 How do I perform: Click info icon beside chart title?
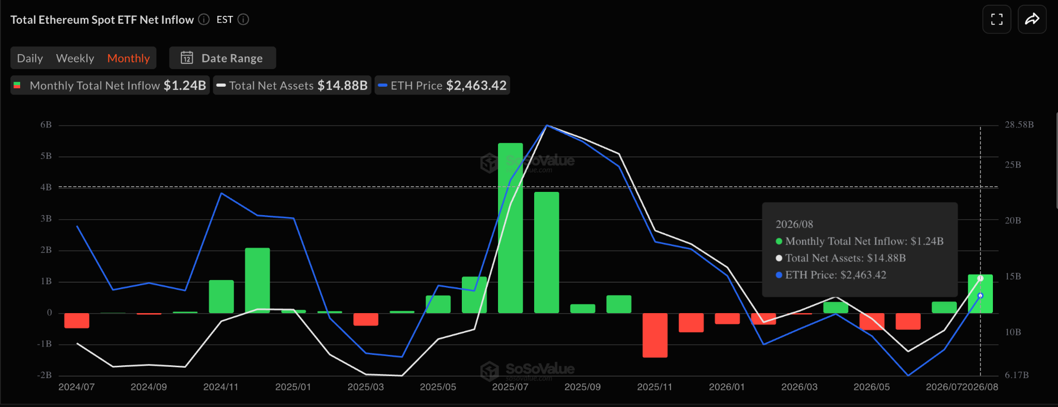(x=204, y=20)
